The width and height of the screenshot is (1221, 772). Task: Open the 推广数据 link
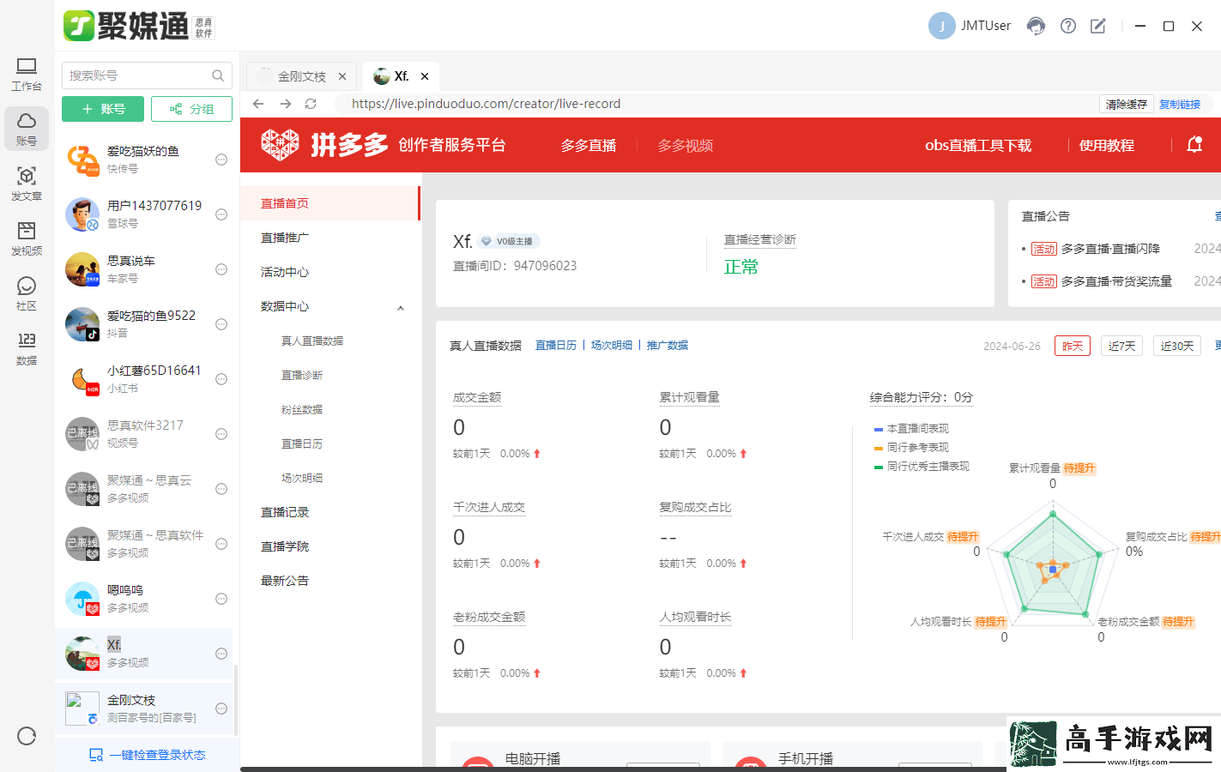(668, 345)
